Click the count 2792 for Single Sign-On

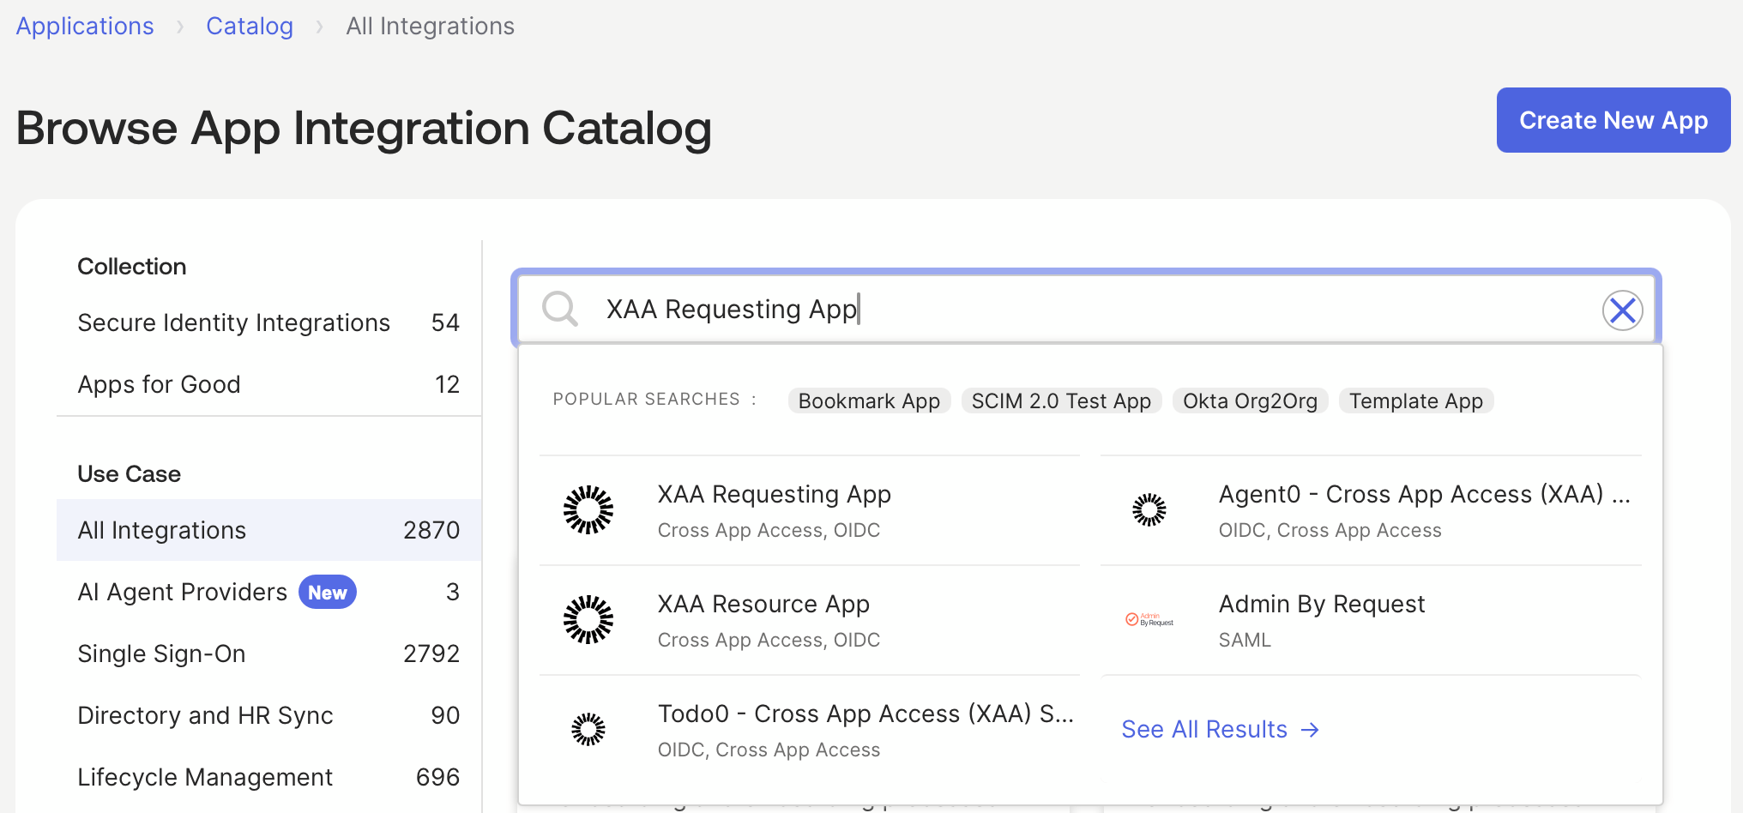431,653
